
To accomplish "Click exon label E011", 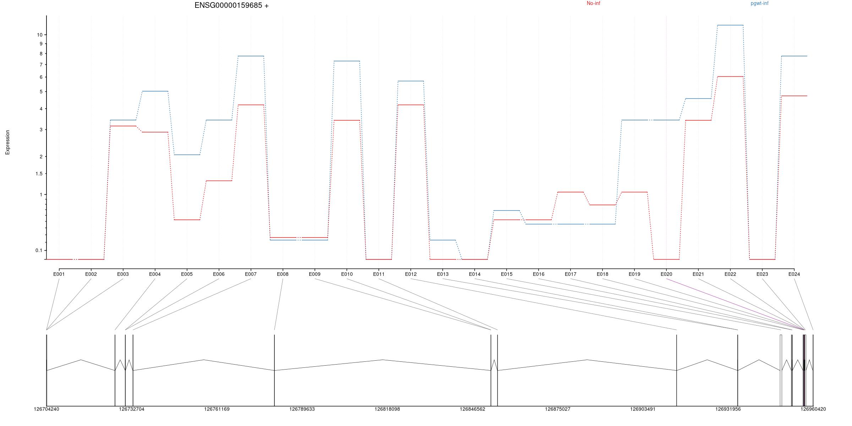I will click(x=379, y=274).
